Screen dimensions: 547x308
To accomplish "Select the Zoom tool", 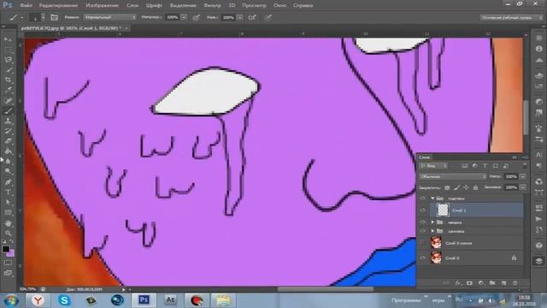I will point(9,233).
